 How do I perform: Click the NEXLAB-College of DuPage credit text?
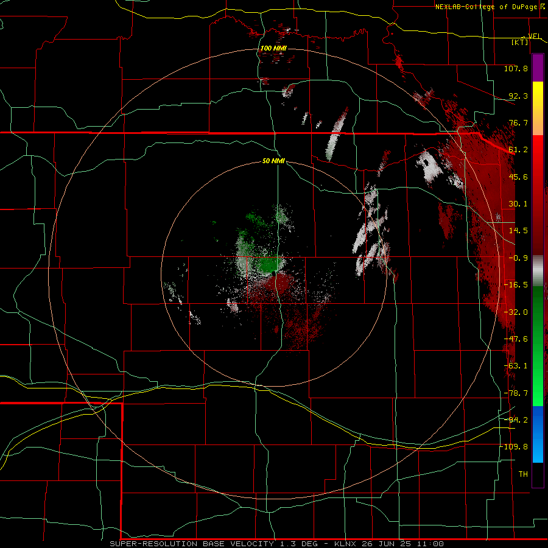click(487, 7)
